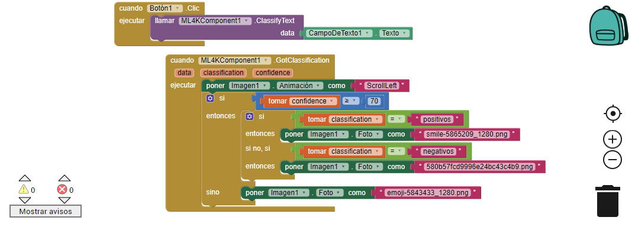The height and width of the screenshot is (230, 635).
Task: Click the number field showing 70
Action: [374, 101]
